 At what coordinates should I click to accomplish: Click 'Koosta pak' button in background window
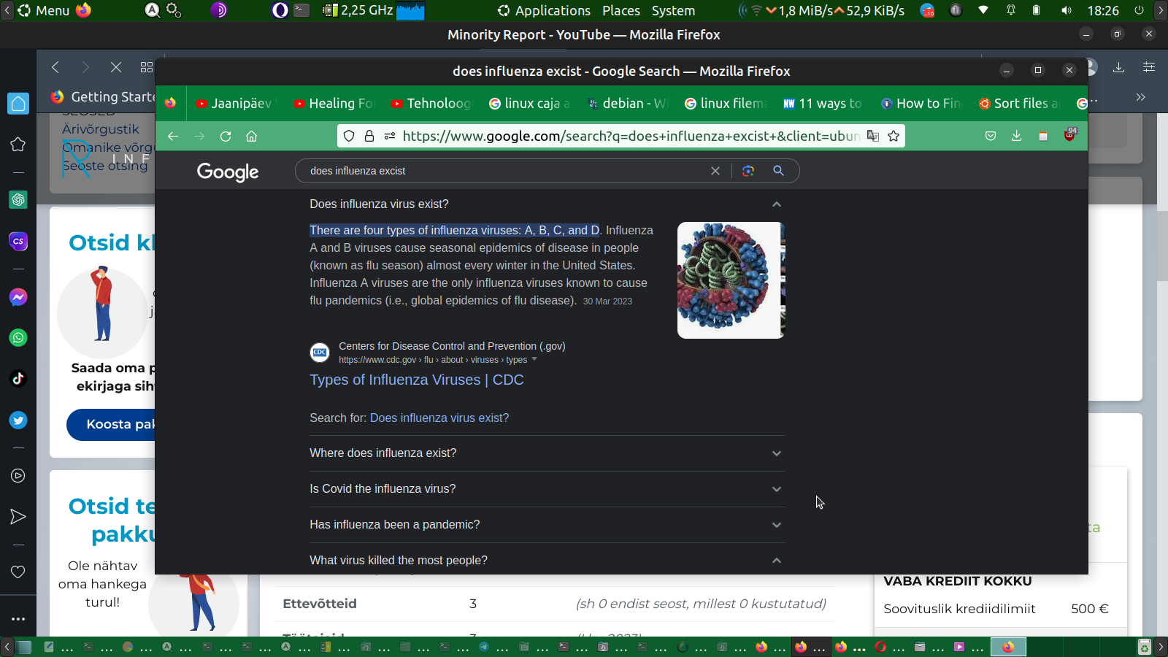111,424
